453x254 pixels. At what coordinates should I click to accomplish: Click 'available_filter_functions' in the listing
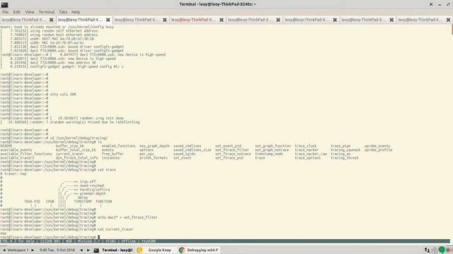[x=26, y=154]
